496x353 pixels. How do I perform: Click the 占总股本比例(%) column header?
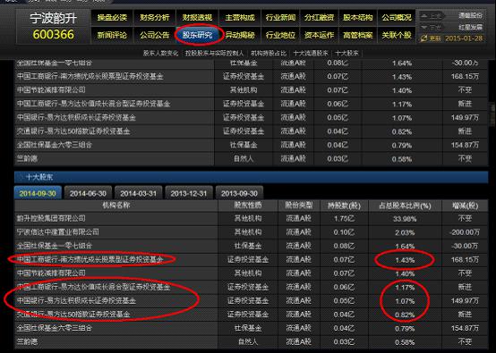click(405, 206)
